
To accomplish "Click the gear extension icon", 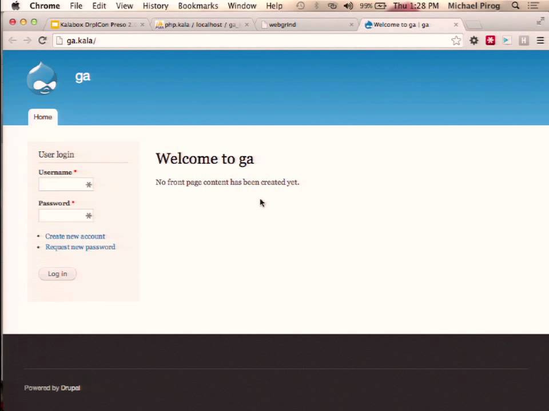I will click(474, 41).
